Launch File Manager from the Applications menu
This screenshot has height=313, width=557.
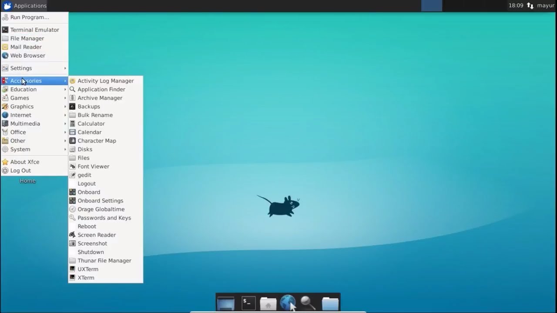[34, 38]
